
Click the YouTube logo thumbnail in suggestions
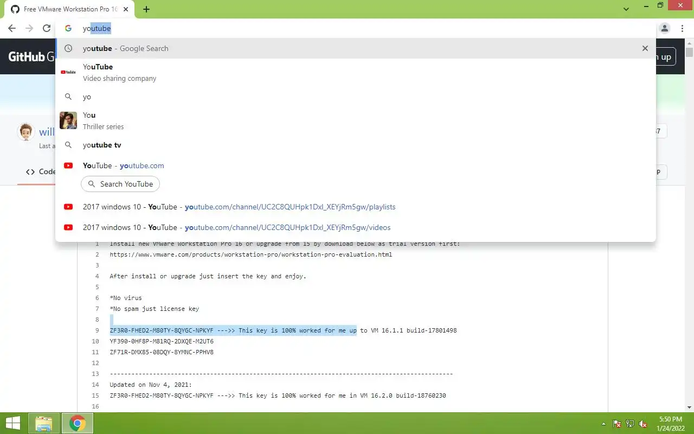(68, 72)
